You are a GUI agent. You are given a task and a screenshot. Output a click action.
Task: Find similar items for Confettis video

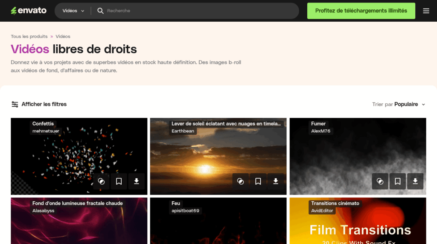(102, 181)
